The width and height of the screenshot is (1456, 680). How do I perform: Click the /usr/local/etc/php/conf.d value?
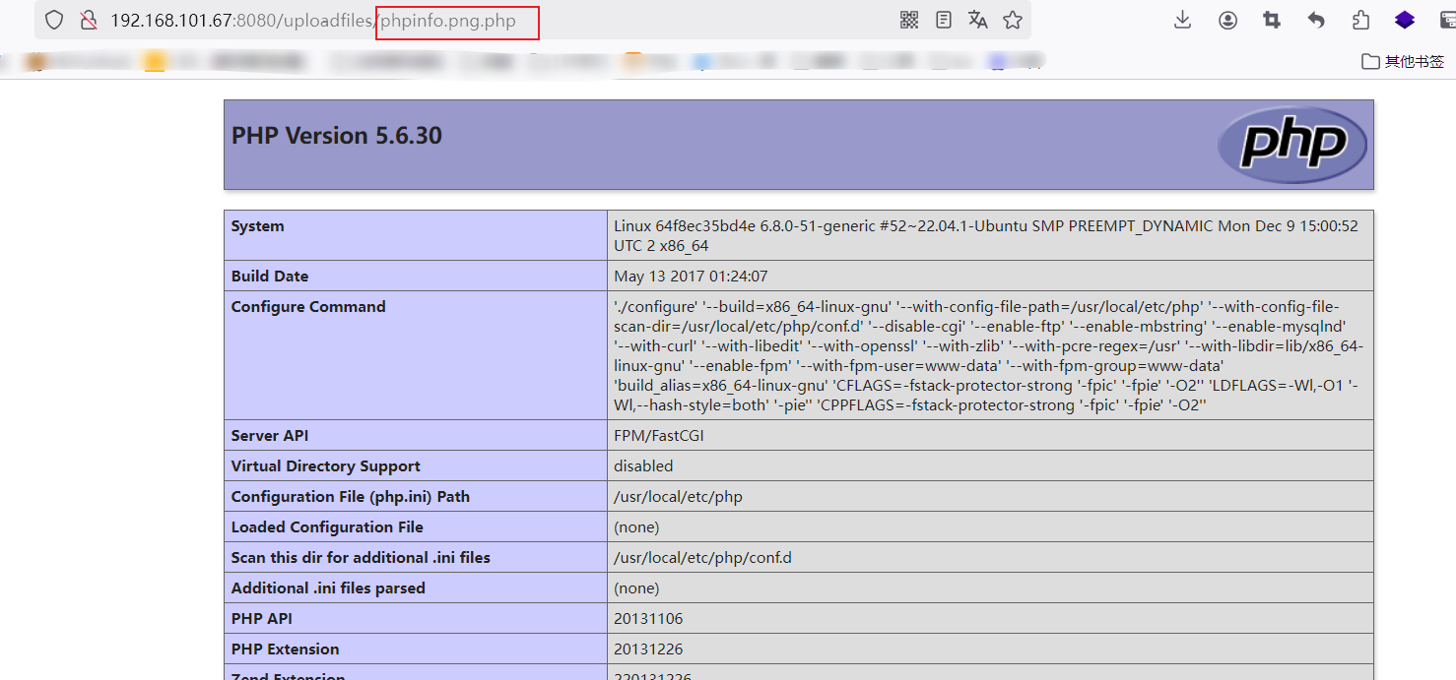click(x=702, y=558)
